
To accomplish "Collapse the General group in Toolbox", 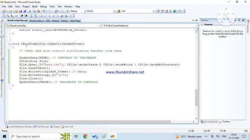I will (202, 24).
